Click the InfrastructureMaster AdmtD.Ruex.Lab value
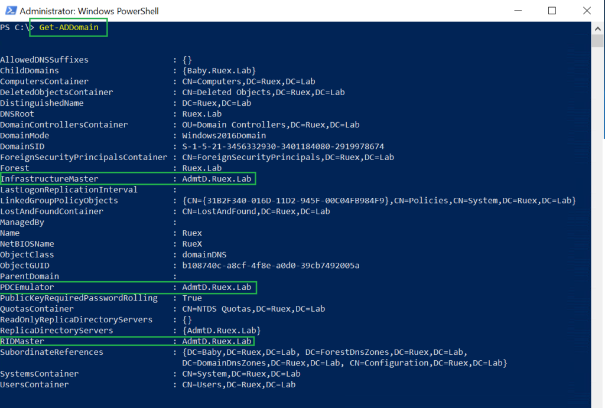 pos(216,179)
